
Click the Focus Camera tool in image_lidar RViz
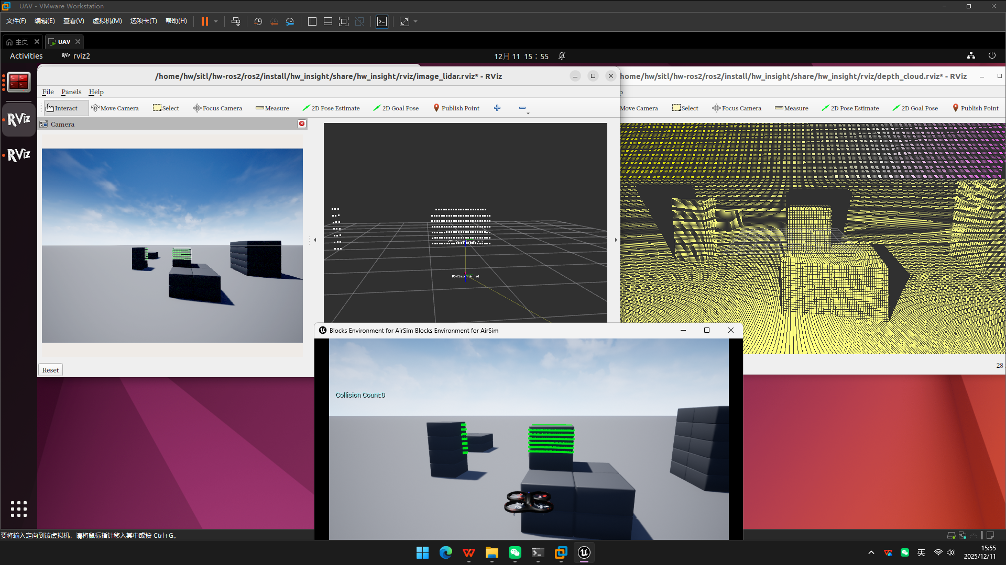pyautogui.click(x=217, y=108)
